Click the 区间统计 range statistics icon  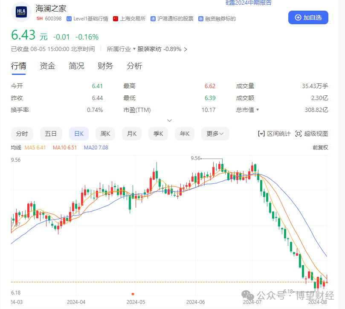click(261, 134)
